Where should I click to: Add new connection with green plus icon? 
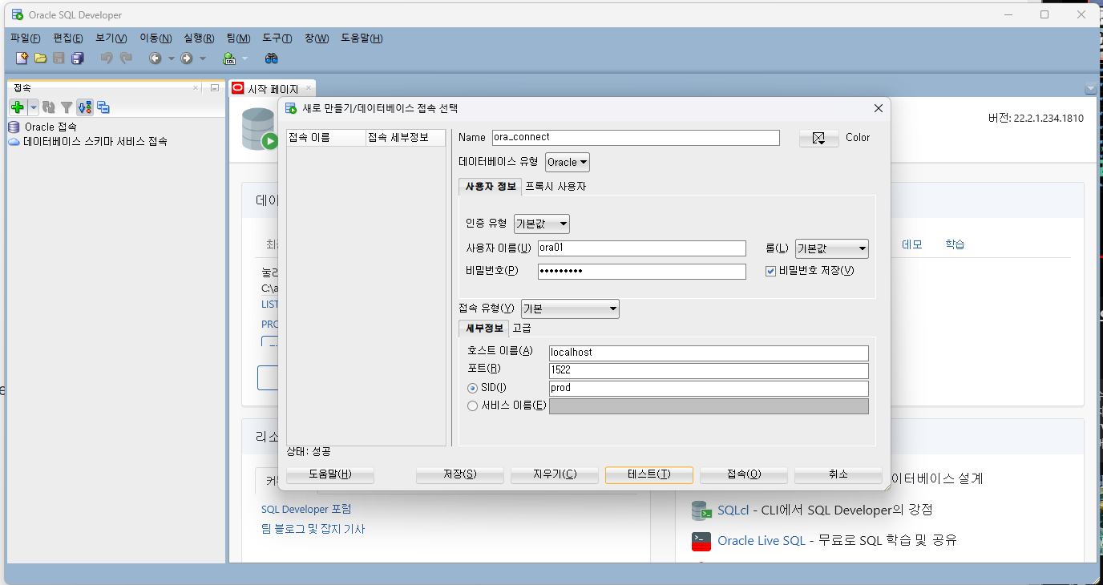pyautogui.click(x=18, y=107)
